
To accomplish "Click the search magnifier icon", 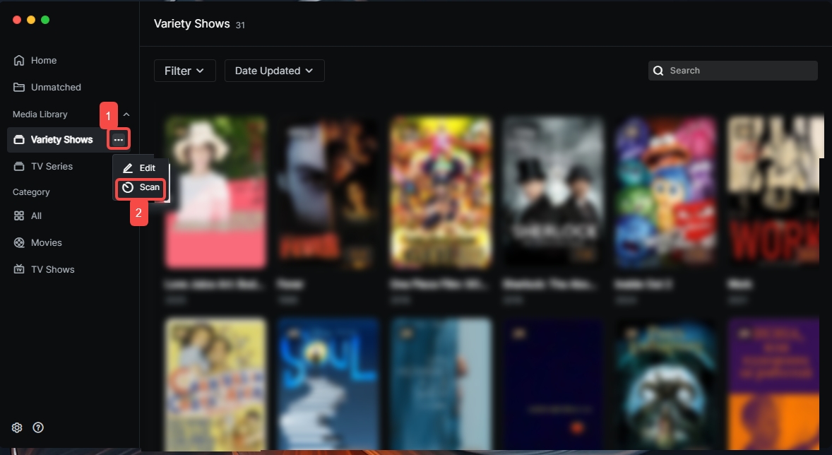I will [658, 71].
